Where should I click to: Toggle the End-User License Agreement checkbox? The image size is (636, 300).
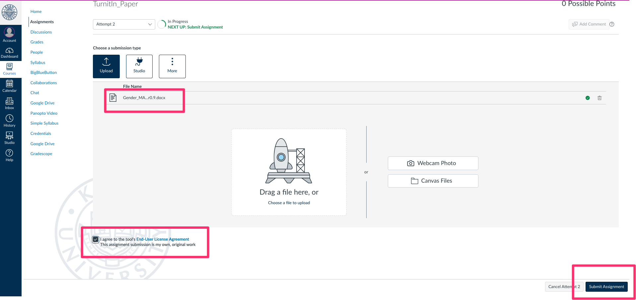[96, 239]
